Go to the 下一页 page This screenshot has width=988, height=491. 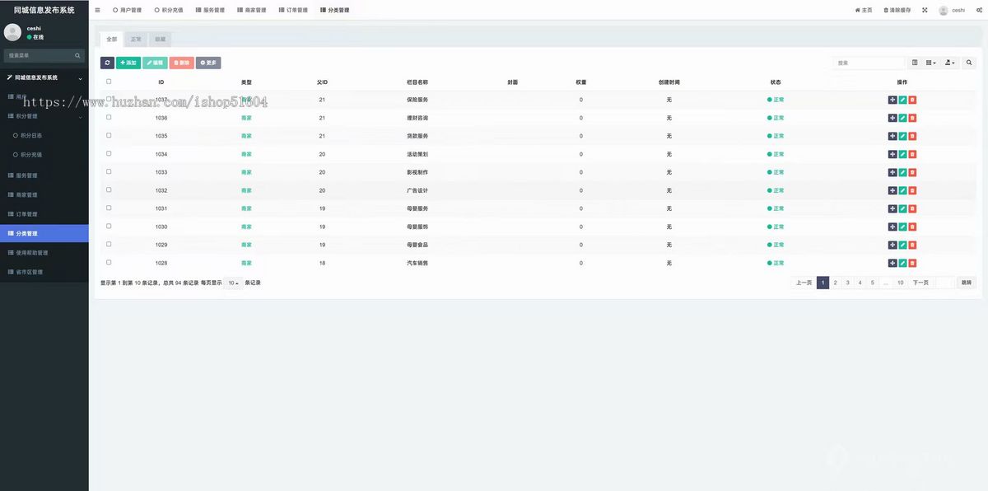920,283
